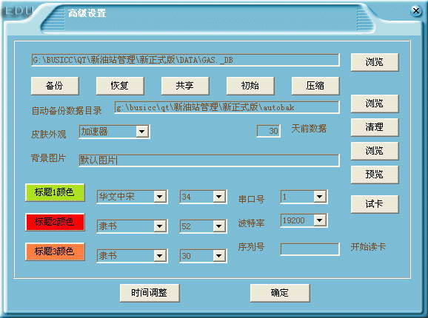Click the 30 days-before-data field
The image size is (428, 318).
click(x=268, y=131)
